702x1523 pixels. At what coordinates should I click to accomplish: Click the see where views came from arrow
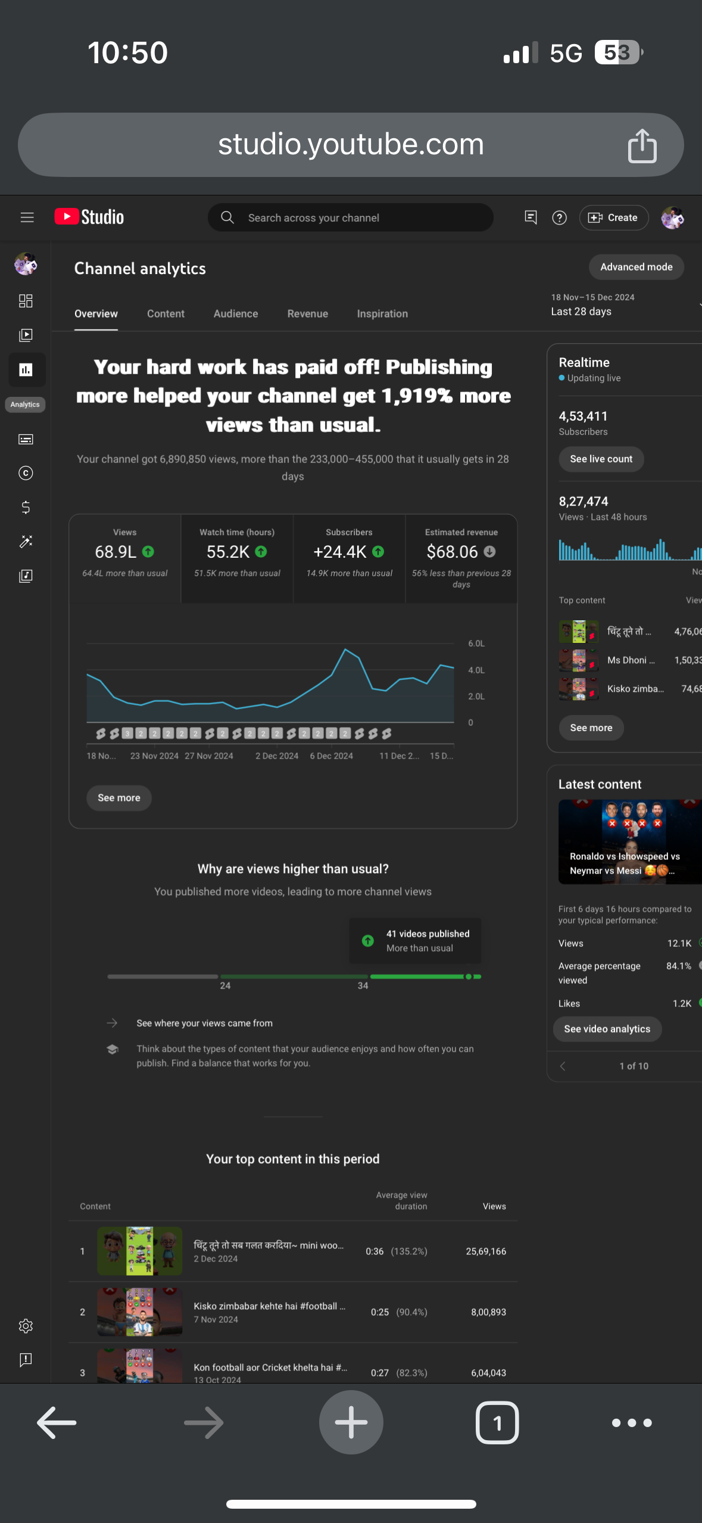click(112, 1023)
